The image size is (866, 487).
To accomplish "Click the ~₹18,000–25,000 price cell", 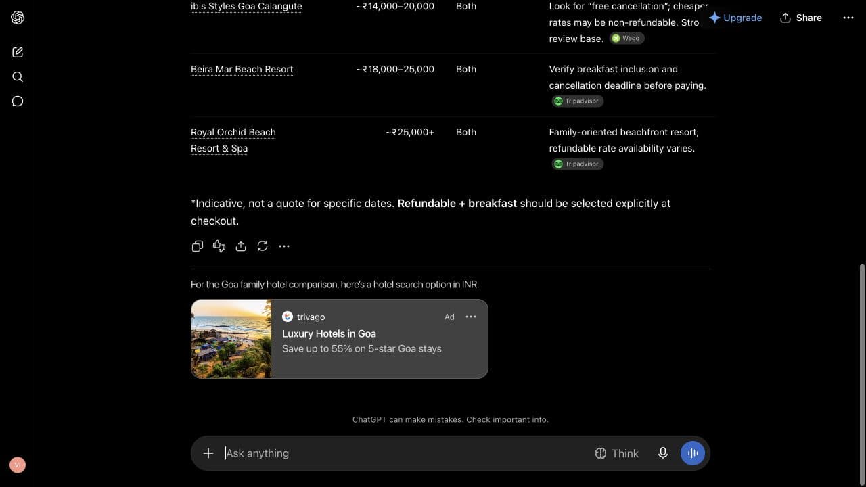I will [x=395, y=69].
